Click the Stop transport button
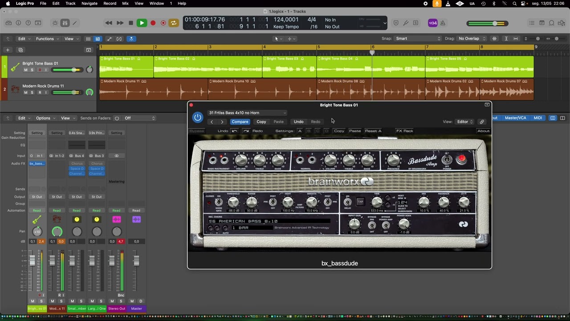This screenshot has width=570, height=321. pos(130,23)
